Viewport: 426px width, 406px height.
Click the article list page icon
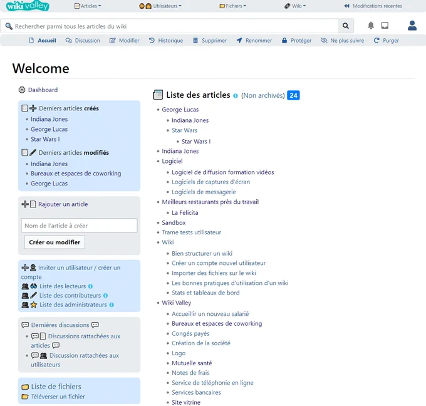click(x=158, y=95)
